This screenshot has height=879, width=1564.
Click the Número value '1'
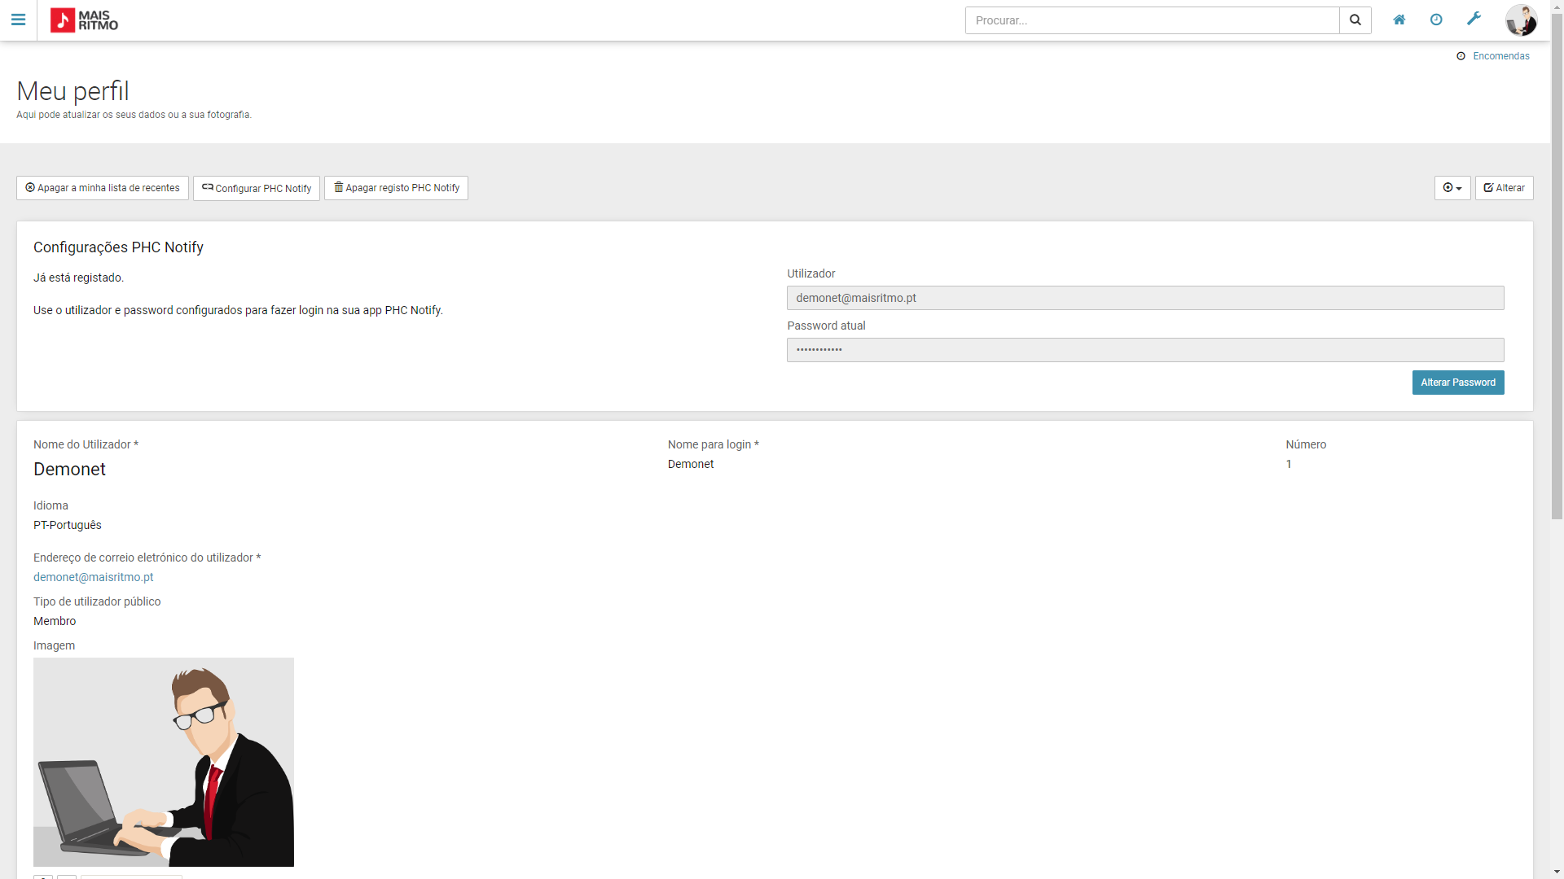pos(1289,464)
